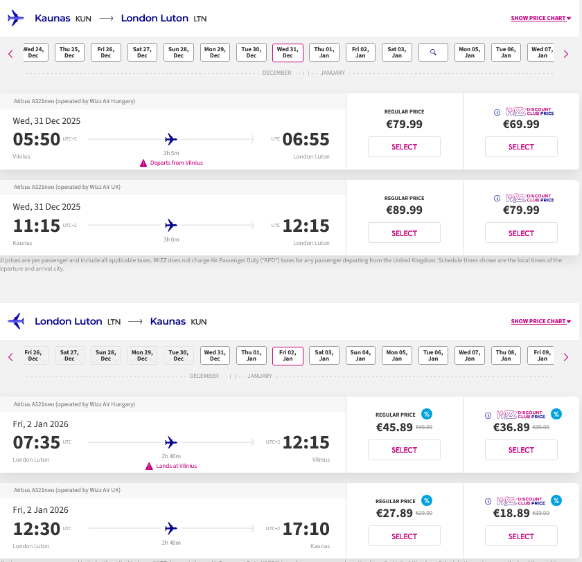Viewport: 582px width, 562px height.
Task: Click next dates arrow for Luton–Kaunas flights
Action: pos(566,356)
